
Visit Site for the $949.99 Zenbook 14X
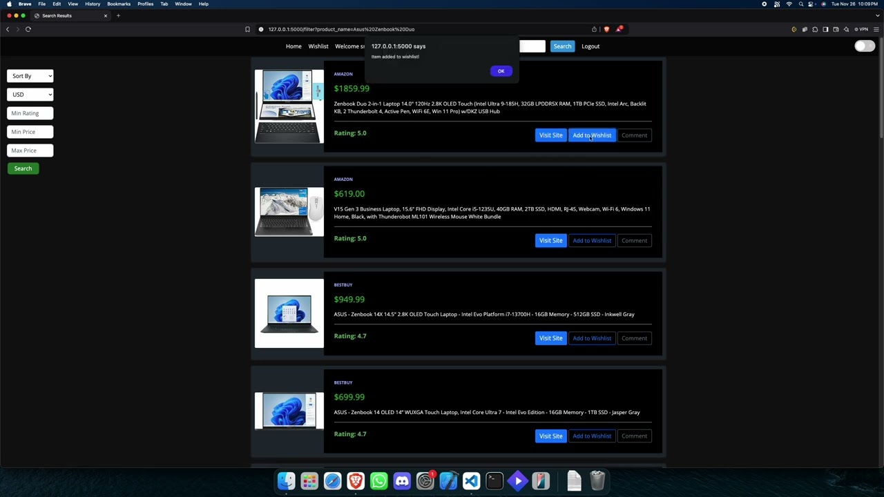pyautogui.click(x=550, y=338)
